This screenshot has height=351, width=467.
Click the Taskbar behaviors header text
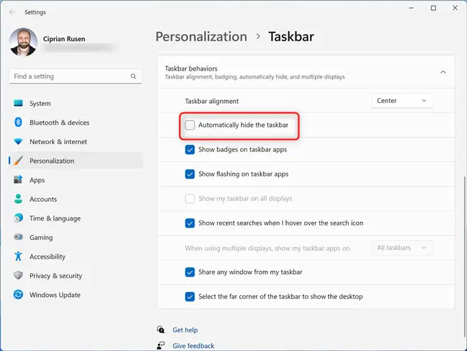click(x=191, y=68)
